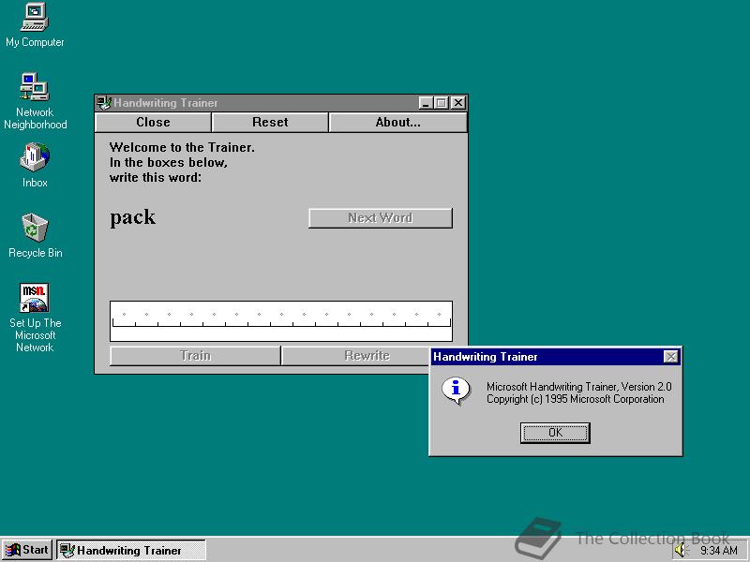750x562 pixels.
Task: Open the Recycle Bin
Action: (x=34, y=229)
